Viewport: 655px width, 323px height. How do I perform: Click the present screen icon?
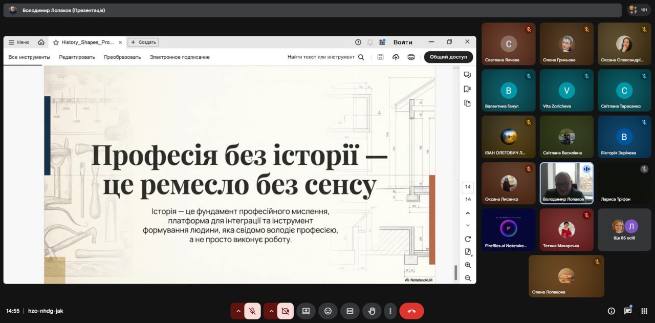point(306,311)
